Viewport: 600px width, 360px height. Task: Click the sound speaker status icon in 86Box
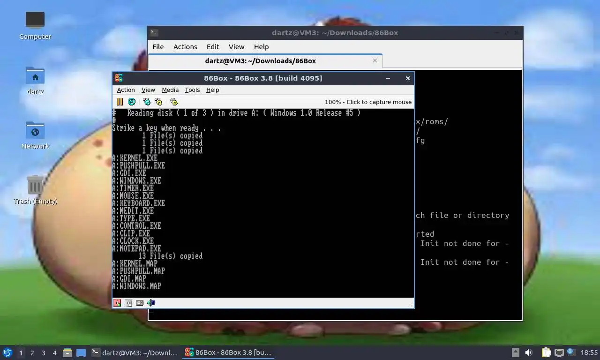[151, 303]
